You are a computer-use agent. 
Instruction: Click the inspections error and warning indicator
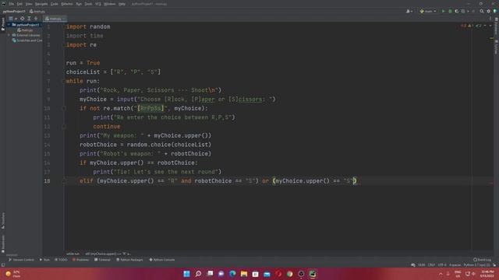[471, 26]
